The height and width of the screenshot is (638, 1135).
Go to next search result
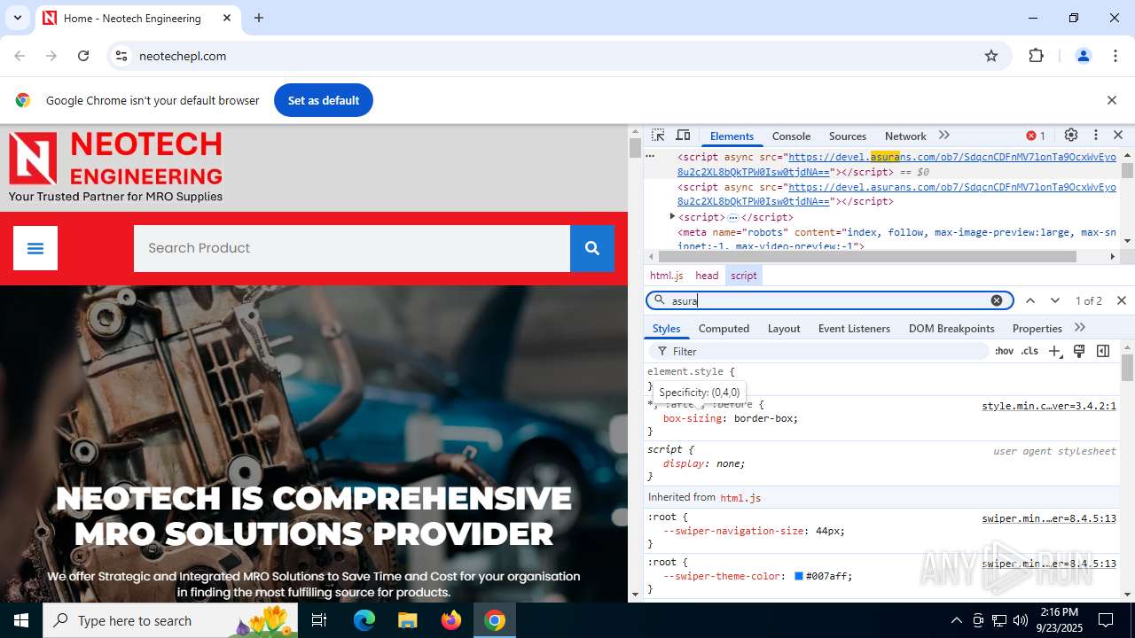(x=1055, y=300)
